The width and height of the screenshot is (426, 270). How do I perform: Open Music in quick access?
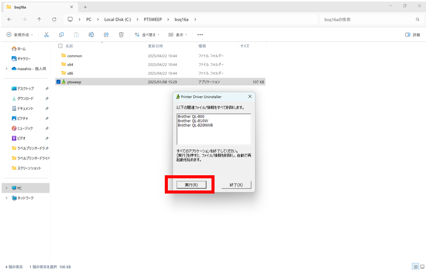[22, 128]
